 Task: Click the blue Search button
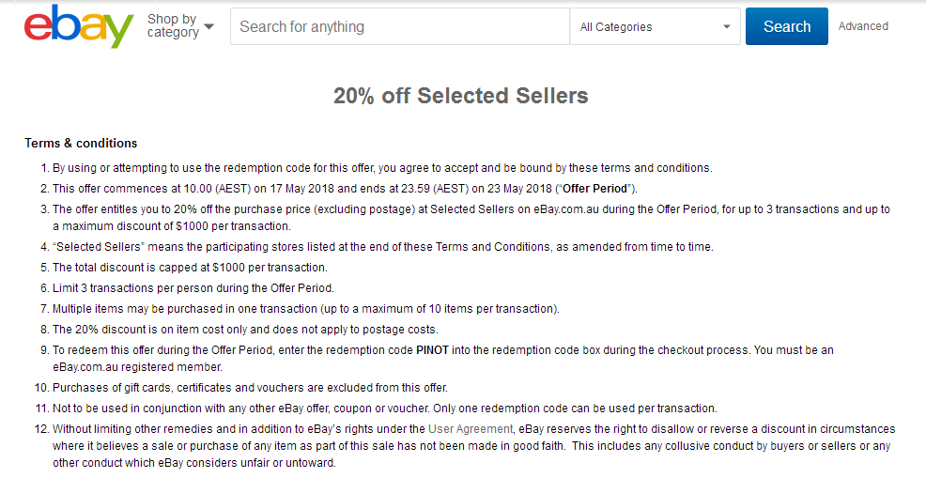(x=787, y=26)
